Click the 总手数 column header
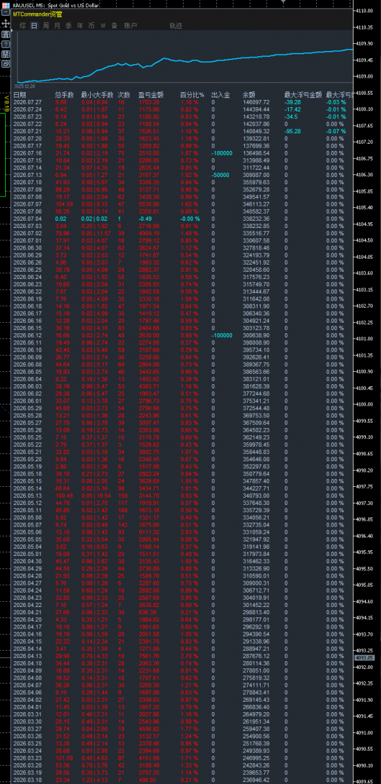This screenshot has width=381, height=784. click(65, 95)
